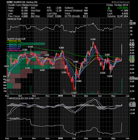Click the 5.350 price label
This screenshot has width=138, height=140.
coord(25,50)
